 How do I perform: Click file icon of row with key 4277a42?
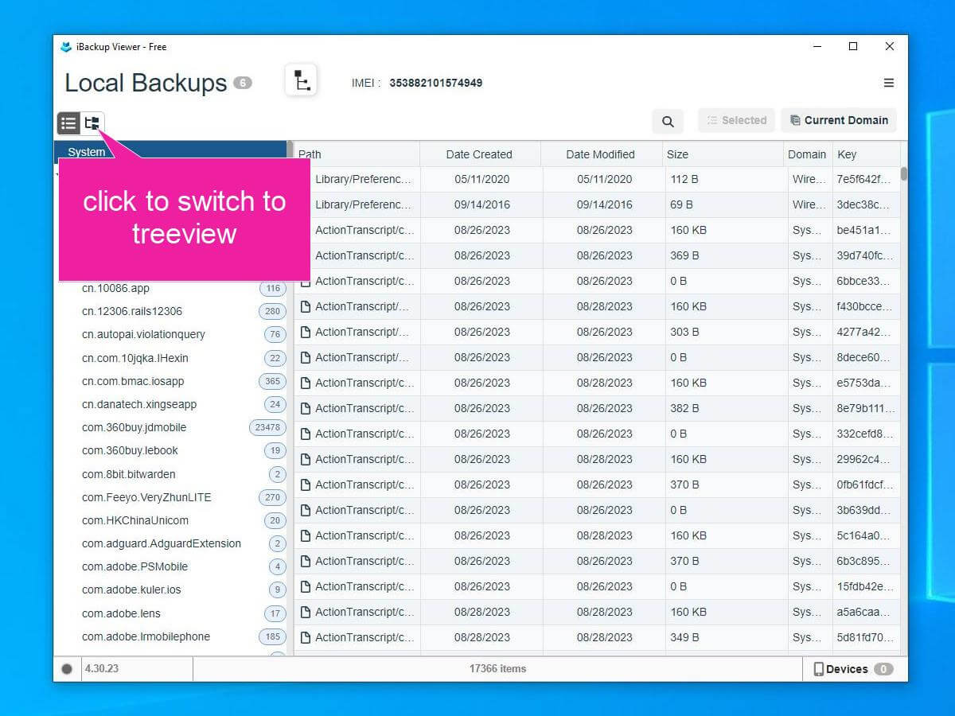(305, 332)
